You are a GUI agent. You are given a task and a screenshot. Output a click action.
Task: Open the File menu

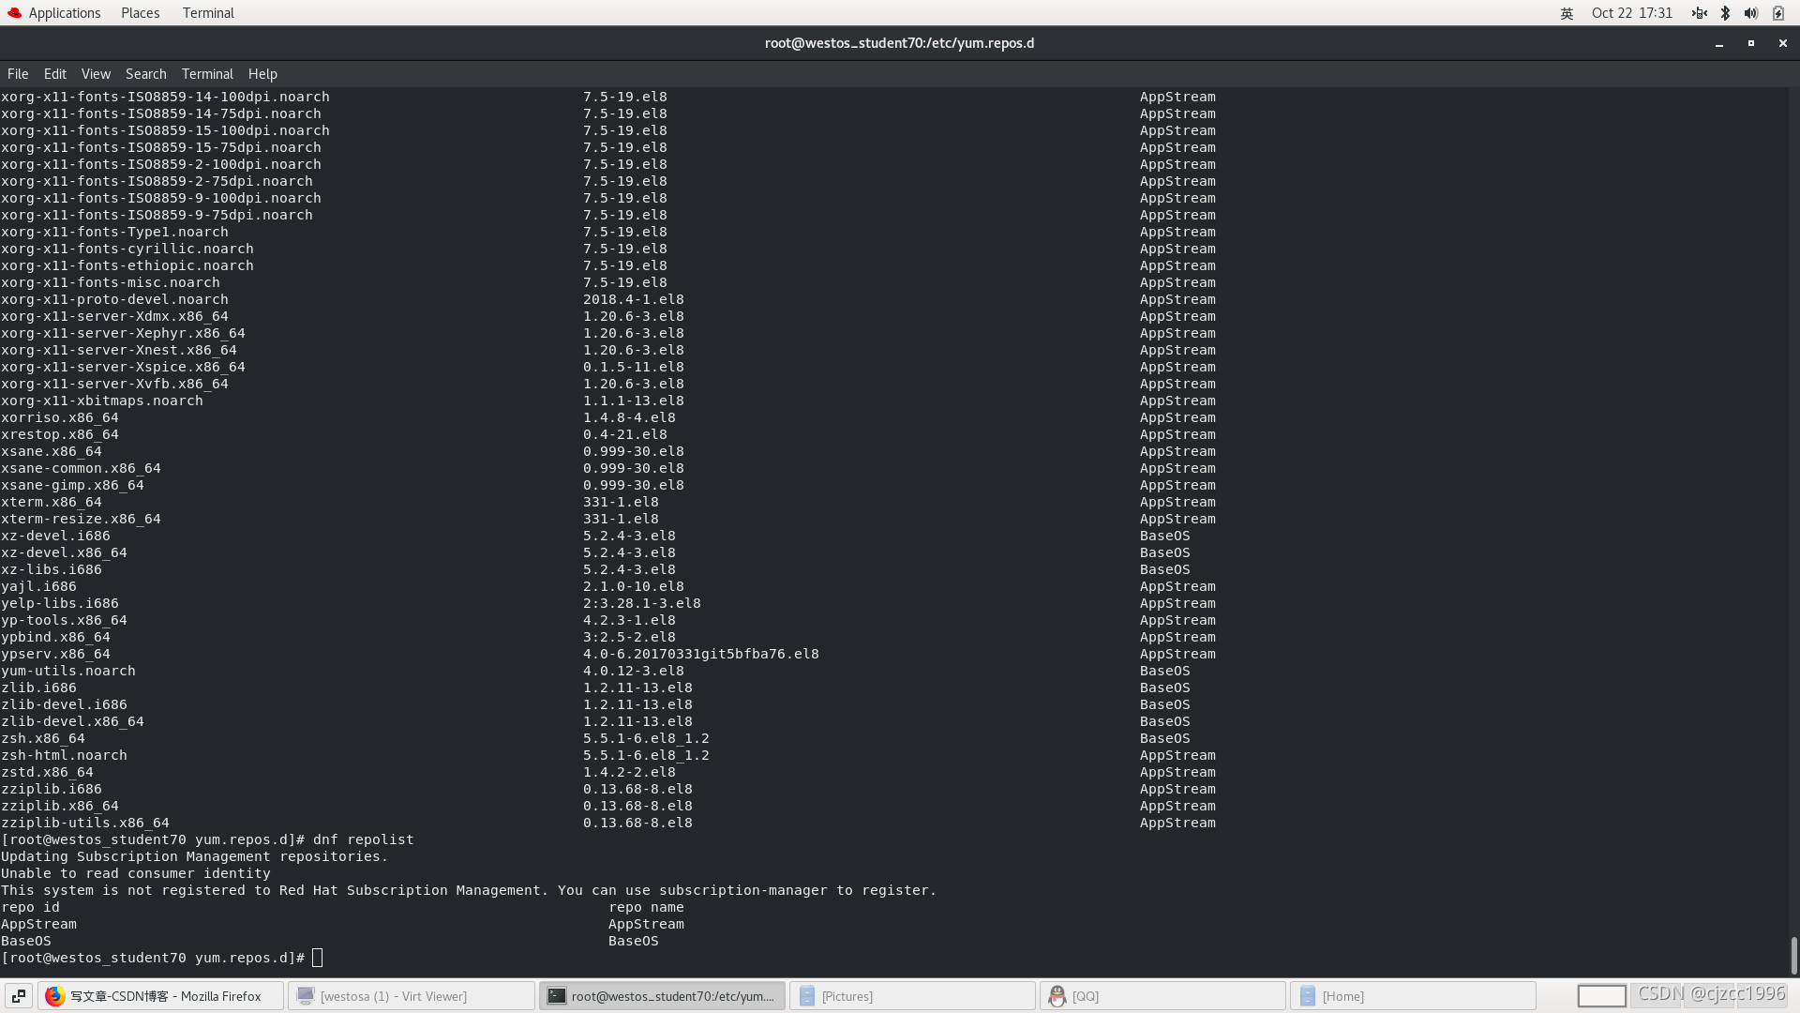pyautogui.click(x=18, y=74)
